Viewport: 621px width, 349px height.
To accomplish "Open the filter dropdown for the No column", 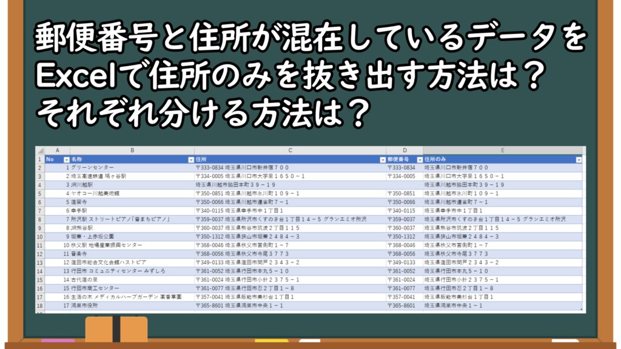I will [66, 159].
